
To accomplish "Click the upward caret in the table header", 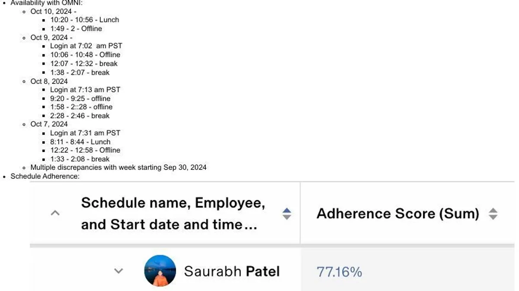I will click(55, 213).
